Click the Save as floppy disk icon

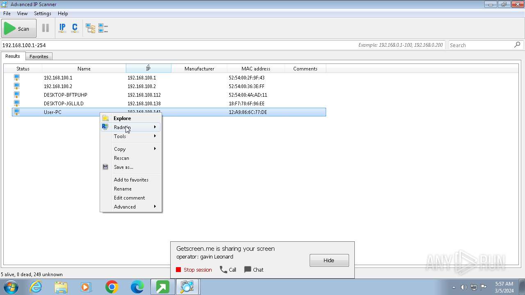tap(105, 167)
